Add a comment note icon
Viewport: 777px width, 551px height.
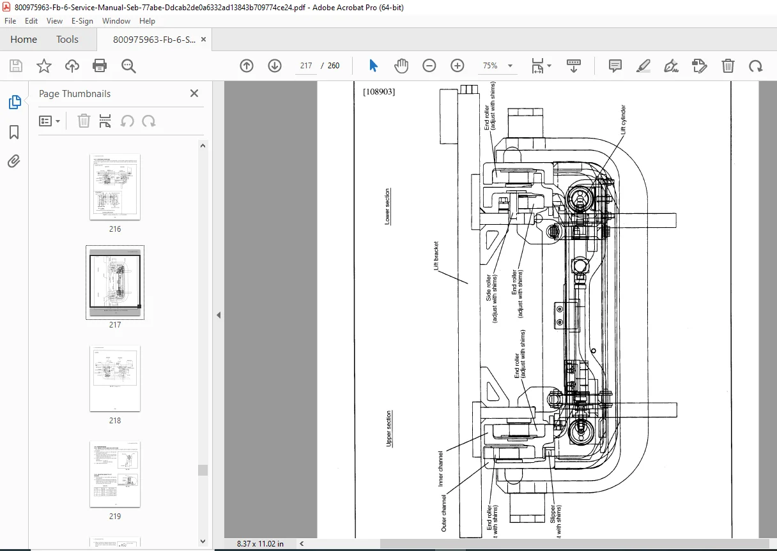click(x=615, y=66)
